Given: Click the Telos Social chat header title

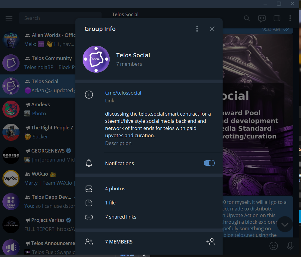Looking at the screenshot, I should click(125, 14).
